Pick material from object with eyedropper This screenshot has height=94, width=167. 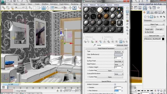[94, 45]
